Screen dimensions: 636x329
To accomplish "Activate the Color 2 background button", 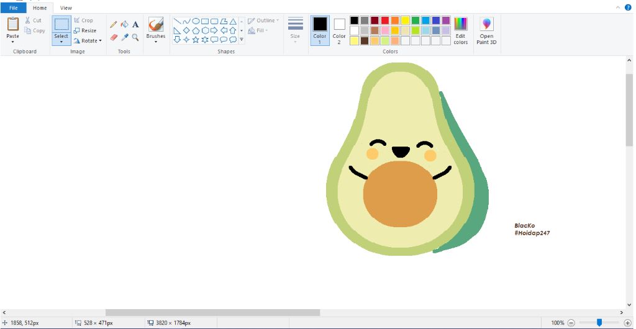I will pos(340,31).
